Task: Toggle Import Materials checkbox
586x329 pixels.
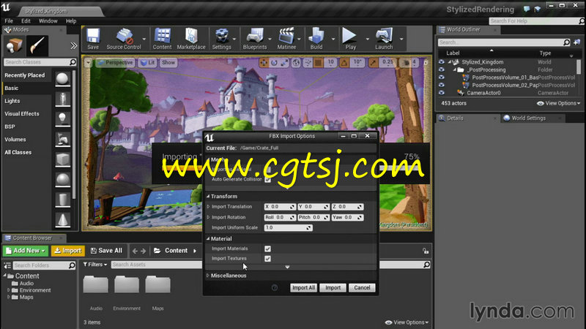Action: click(x=267, y=249)
